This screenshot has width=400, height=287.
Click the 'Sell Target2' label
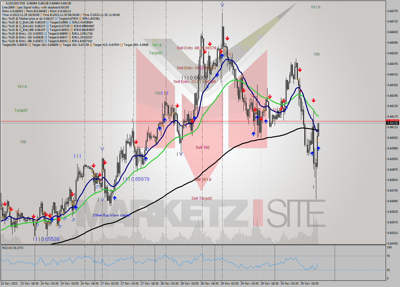coord(202,198)
